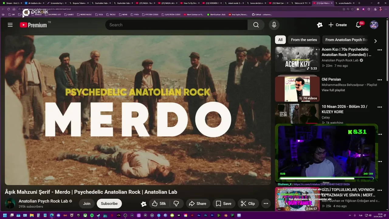
Task: Open the GitHub bookmark
Action: click(262, 15)
